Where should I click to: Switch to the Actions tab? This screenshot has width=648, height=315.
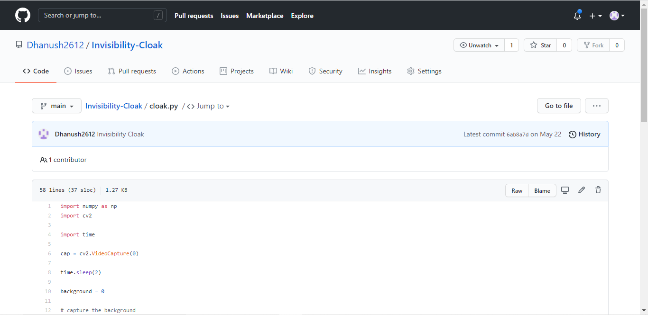click(188, 71)
